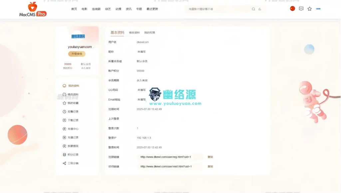The image size is (341, 193).
Task: Click the username value dkewlcom
Action: tap(143, 42)
